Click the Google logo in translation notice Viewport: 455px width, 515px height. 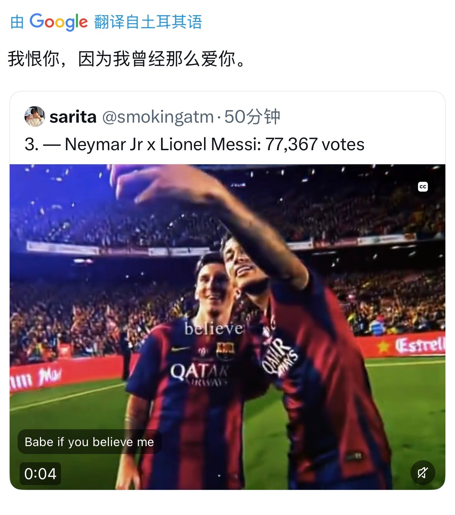click(59, 22)
